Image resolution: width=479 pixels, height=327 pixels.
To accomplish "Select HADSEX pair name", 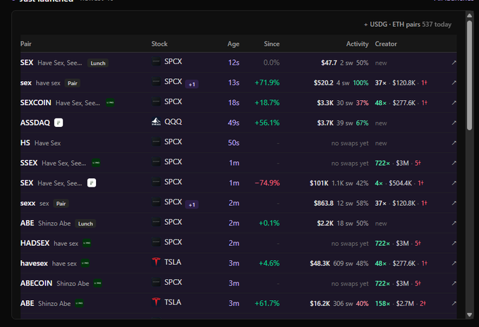I will 35,243.
